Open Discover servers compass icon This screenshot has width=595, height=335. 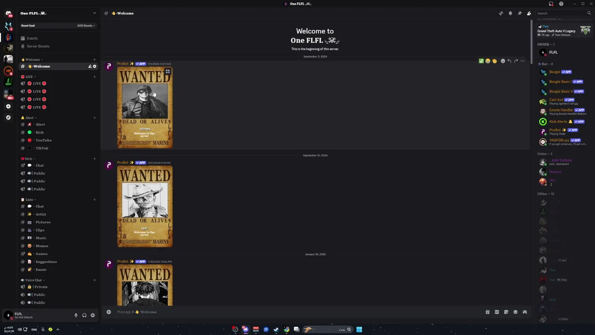pos(8,118)
